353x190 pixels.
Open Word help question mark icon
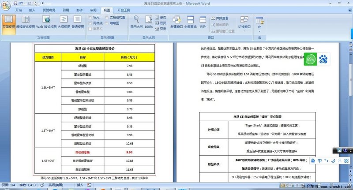point(350,10)
